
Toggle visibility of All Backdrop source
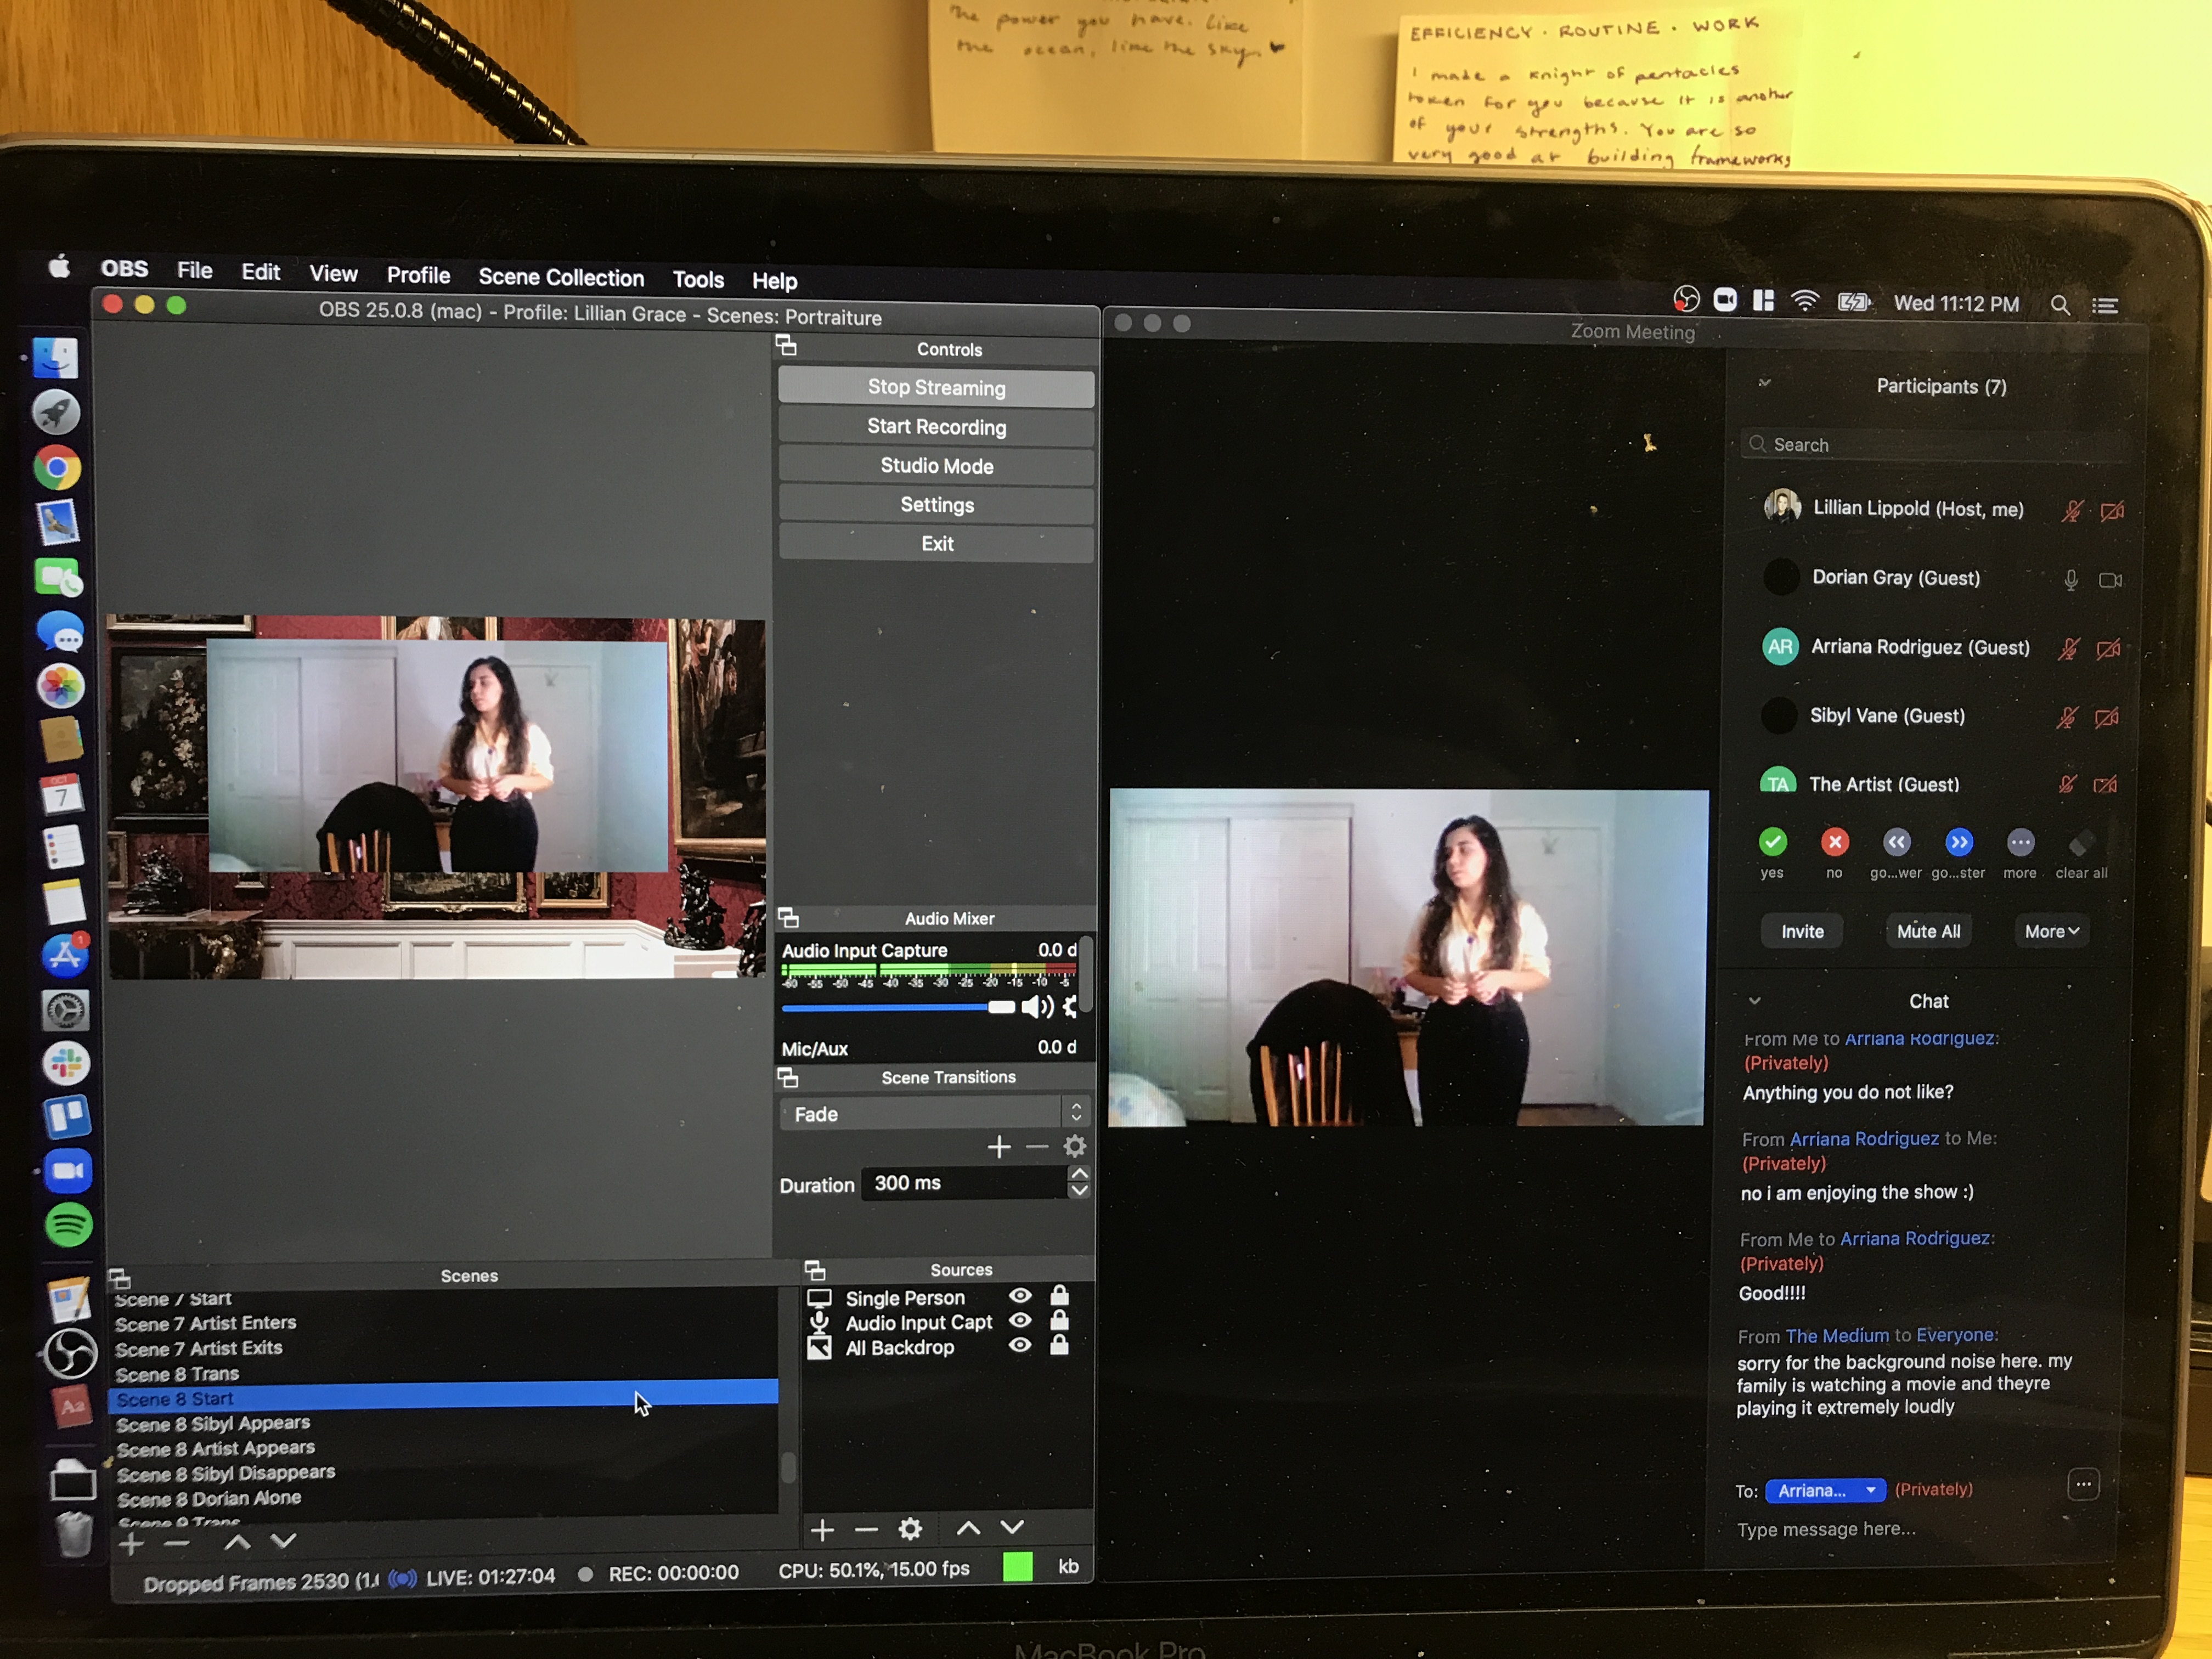[x=1020, y=1345]
